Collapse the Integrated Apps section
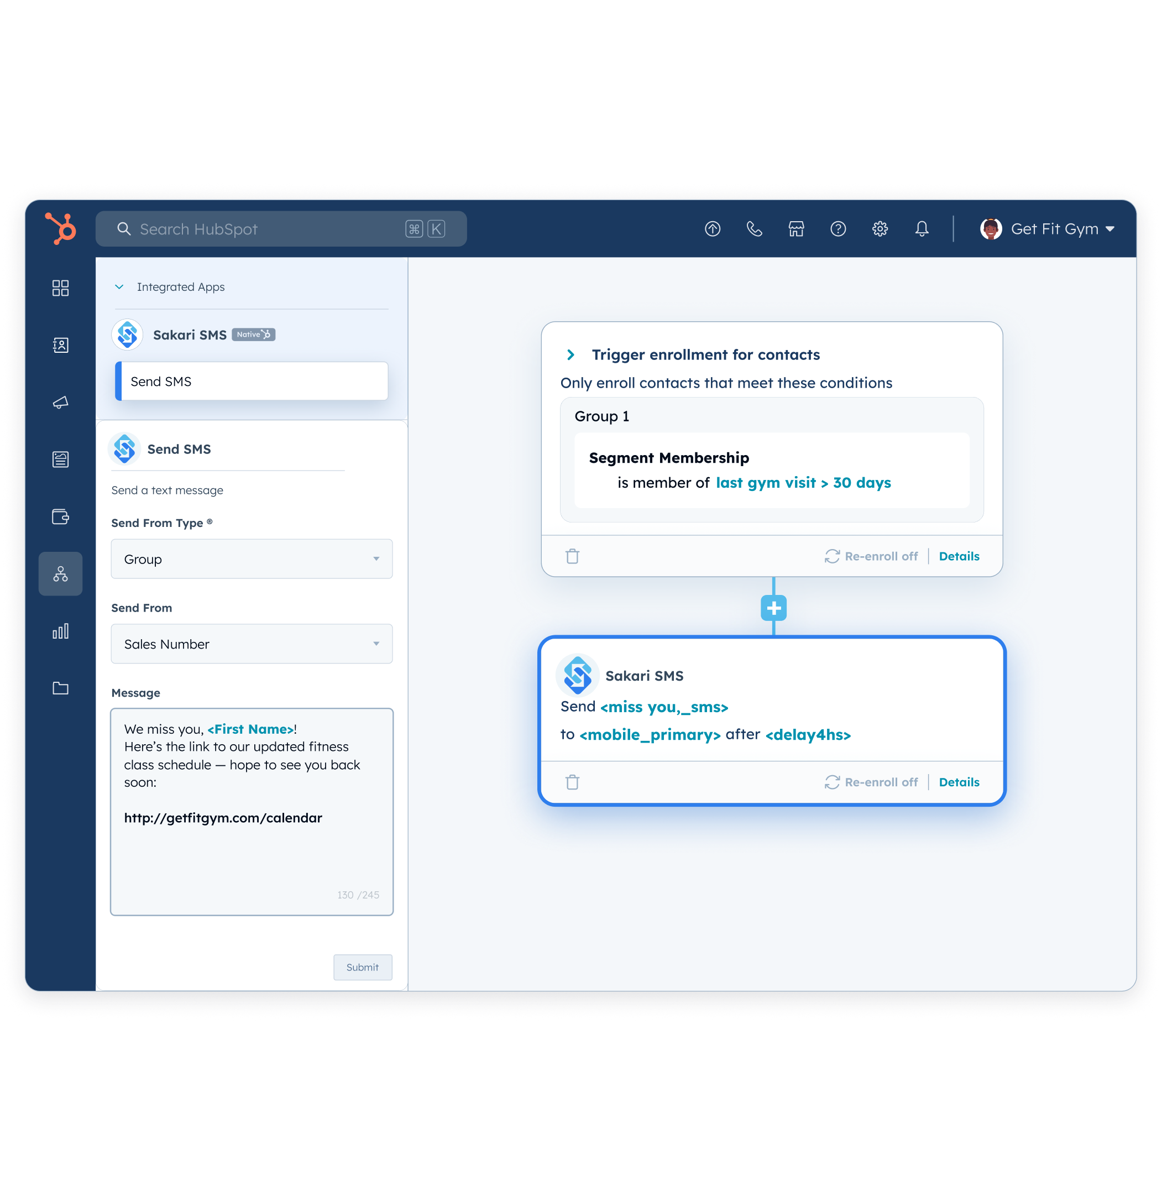Image resolution: width=1162 pixels, height=1191 pixels. pos(119,286)
